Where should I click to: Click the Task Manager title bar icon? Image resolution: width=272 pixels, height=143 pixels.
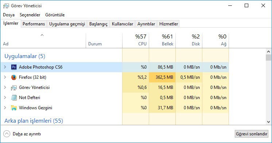pyautogui.click(x=6, y=6)
